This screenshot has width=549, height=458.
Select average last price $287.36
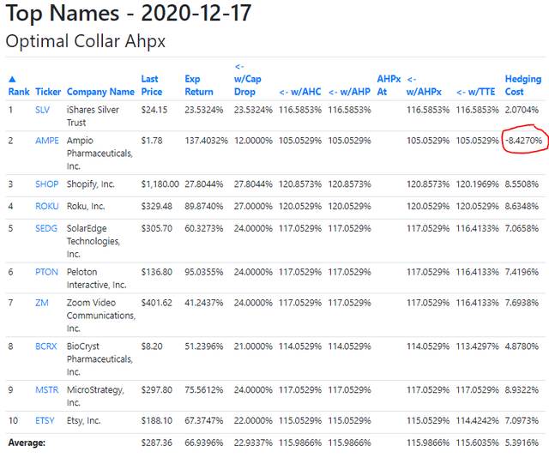click(156, 443)
